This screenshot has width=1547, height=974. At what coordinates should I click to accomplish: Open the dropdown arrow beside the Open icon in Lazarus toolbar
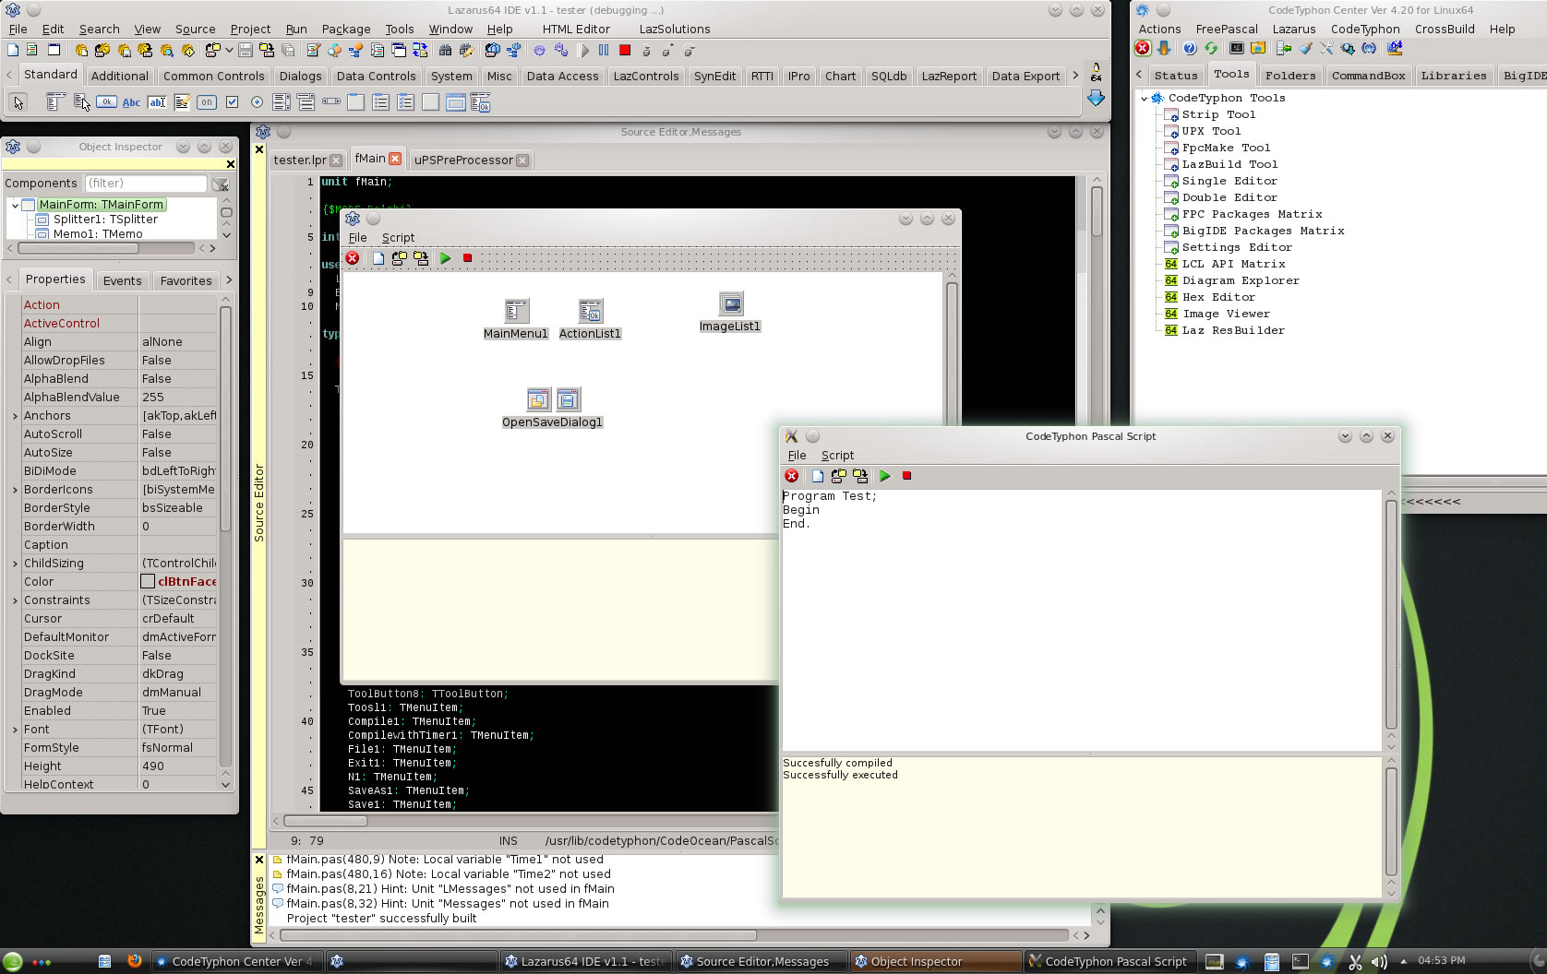229,51
